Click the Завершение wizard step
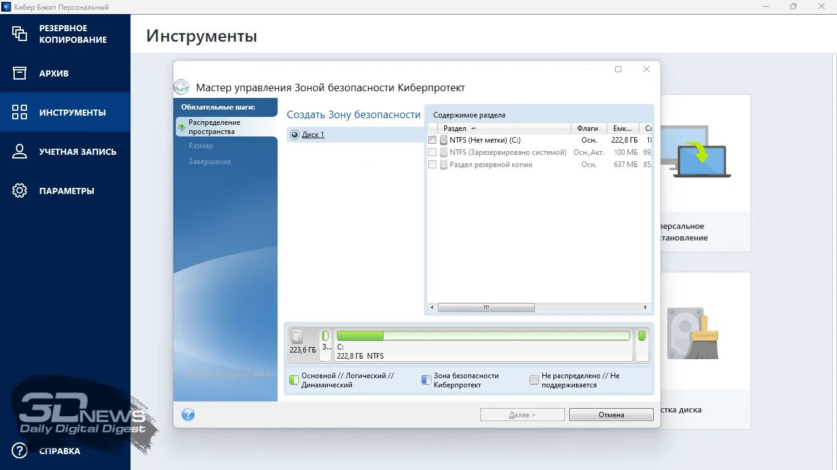The width and height of the screenshot is (837, 470). [x=210, y=162]
